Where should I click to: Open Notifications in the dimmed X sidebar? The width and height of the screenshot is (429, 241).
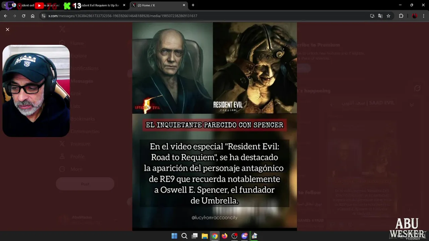click(x=79, y=68)
